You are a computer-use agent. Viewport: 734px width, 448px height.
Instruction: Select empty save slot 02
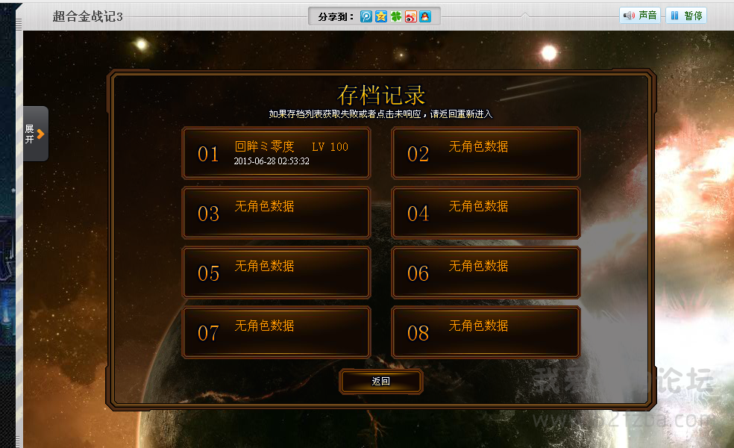pyautogui.click(x=486, y=153)
